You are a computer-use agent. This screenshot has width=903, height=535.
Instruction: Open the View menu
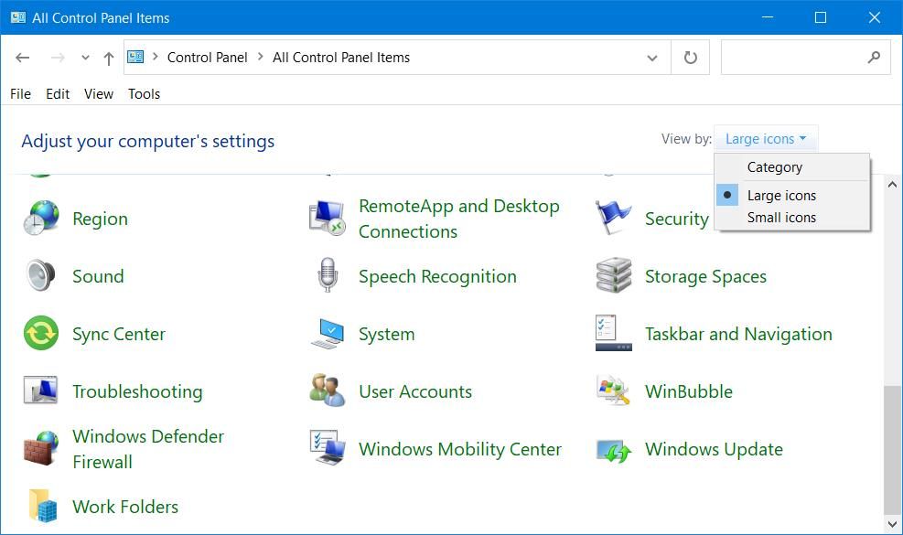[98, 93]
